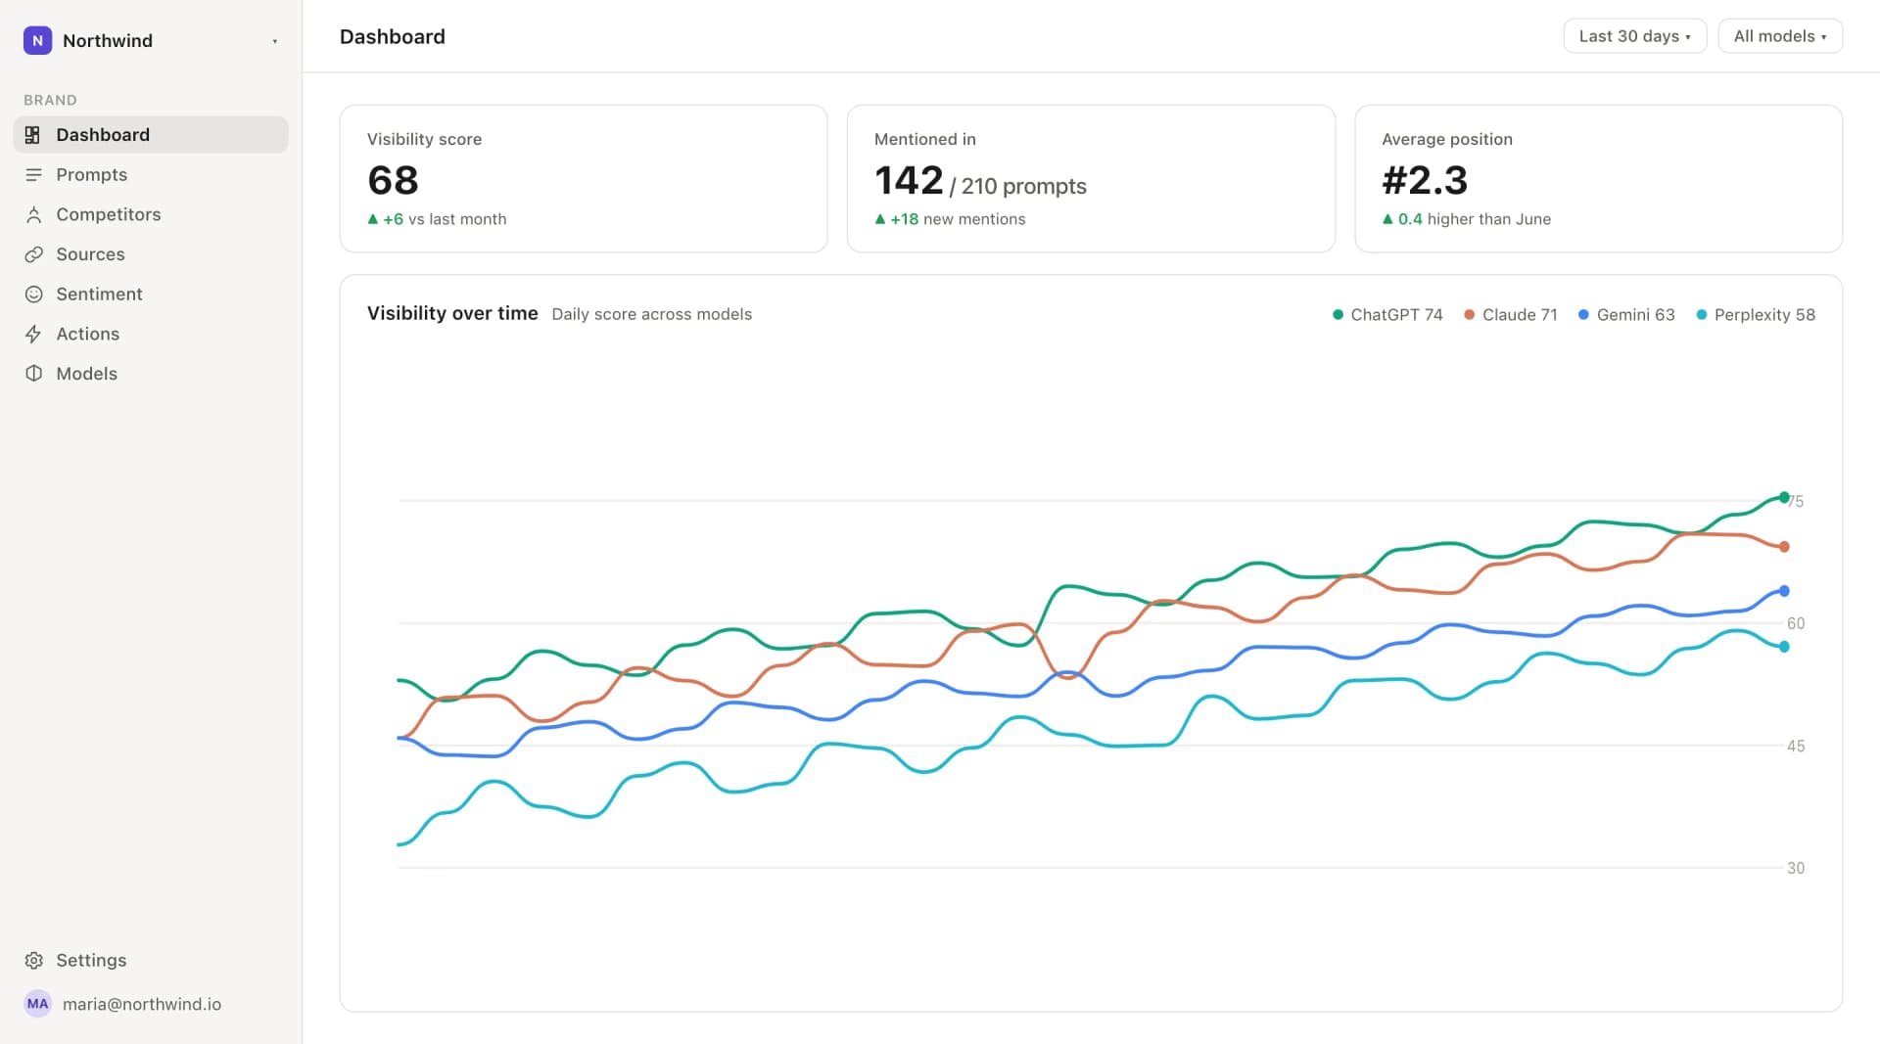Toggle Perplexity 58 legend series

click(x=1756, y=314)
